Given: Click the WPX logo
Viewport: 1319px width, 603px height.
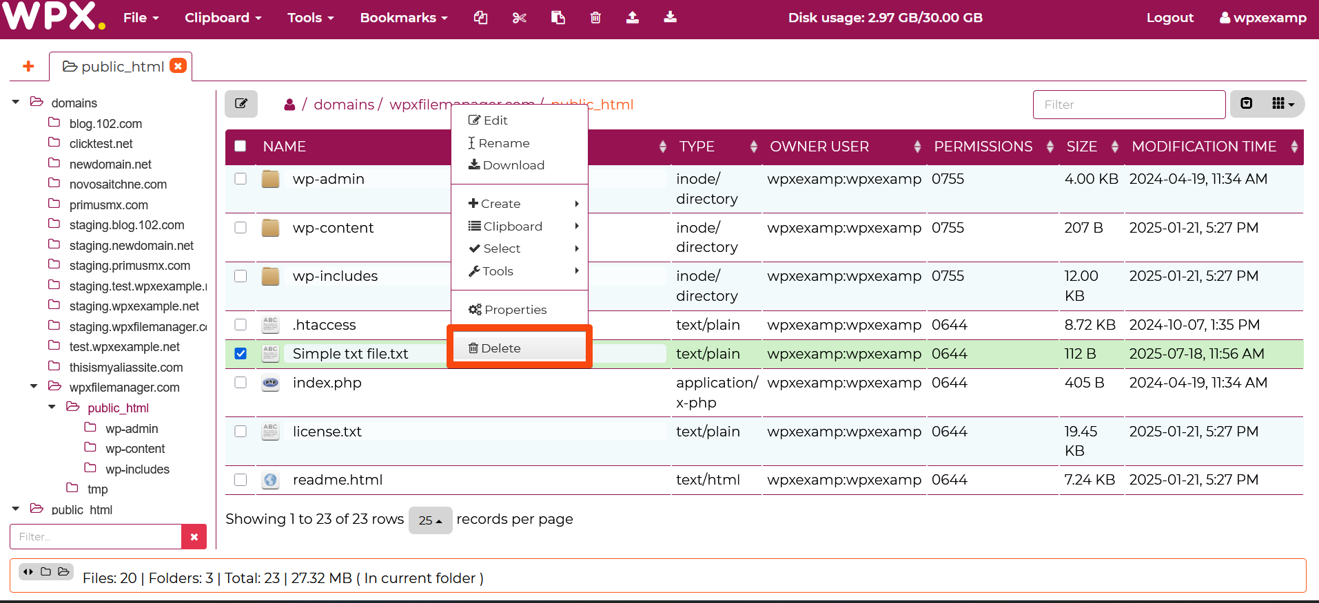Looking at the screenshot, I should click(x=54, y=15).
